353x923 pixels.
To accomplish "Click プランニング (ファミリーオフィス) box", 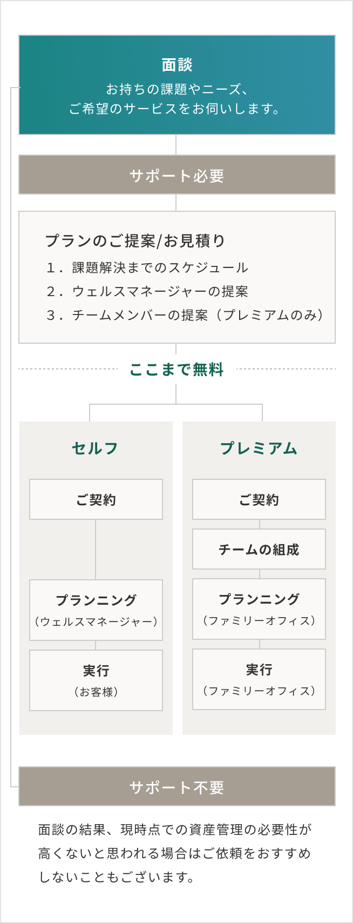I will (x=259, y=609).
